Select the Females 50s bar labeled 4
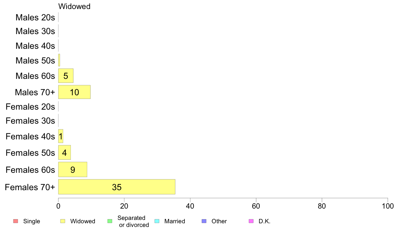Viewport: 397px width, 246px height. (64, 152)
